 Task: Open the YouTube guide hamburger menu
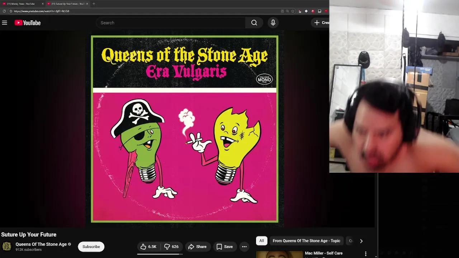(x=5, y=23)
